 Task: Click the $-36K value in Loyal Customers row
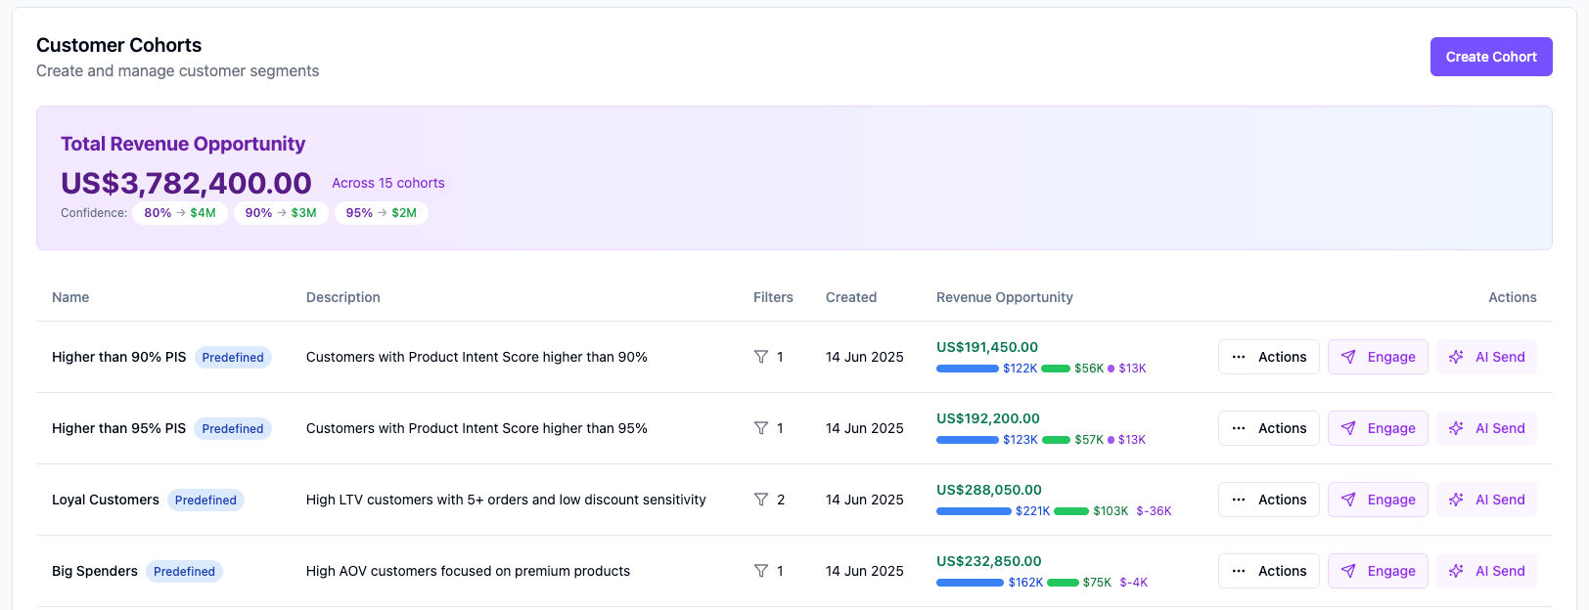pyautogui.click(x=1154, y=511)
